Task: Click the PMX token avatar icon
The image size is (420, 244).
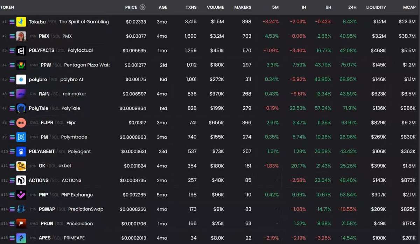Action: point(21,36)
